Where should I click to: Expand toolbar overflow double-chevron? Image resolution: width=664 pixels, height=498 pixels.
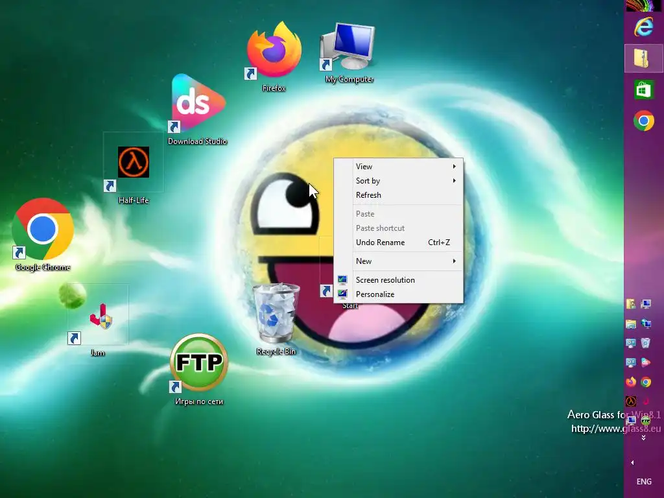pyautogui.click(x=643, y=438)
